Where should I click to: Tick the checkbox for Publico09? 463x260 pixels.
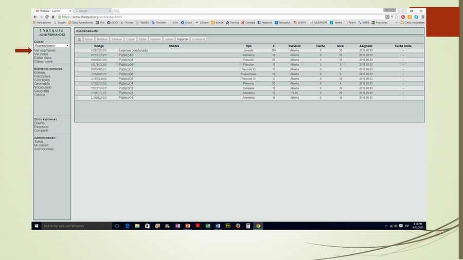[77, 65]
